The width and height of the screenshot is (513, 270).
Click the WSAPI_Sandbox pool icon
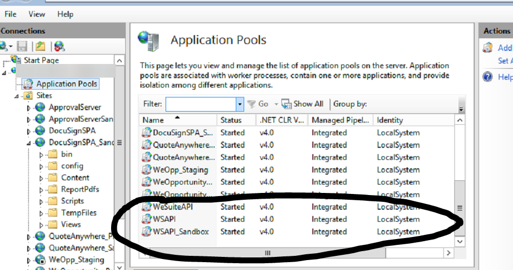tap(146, 231)
